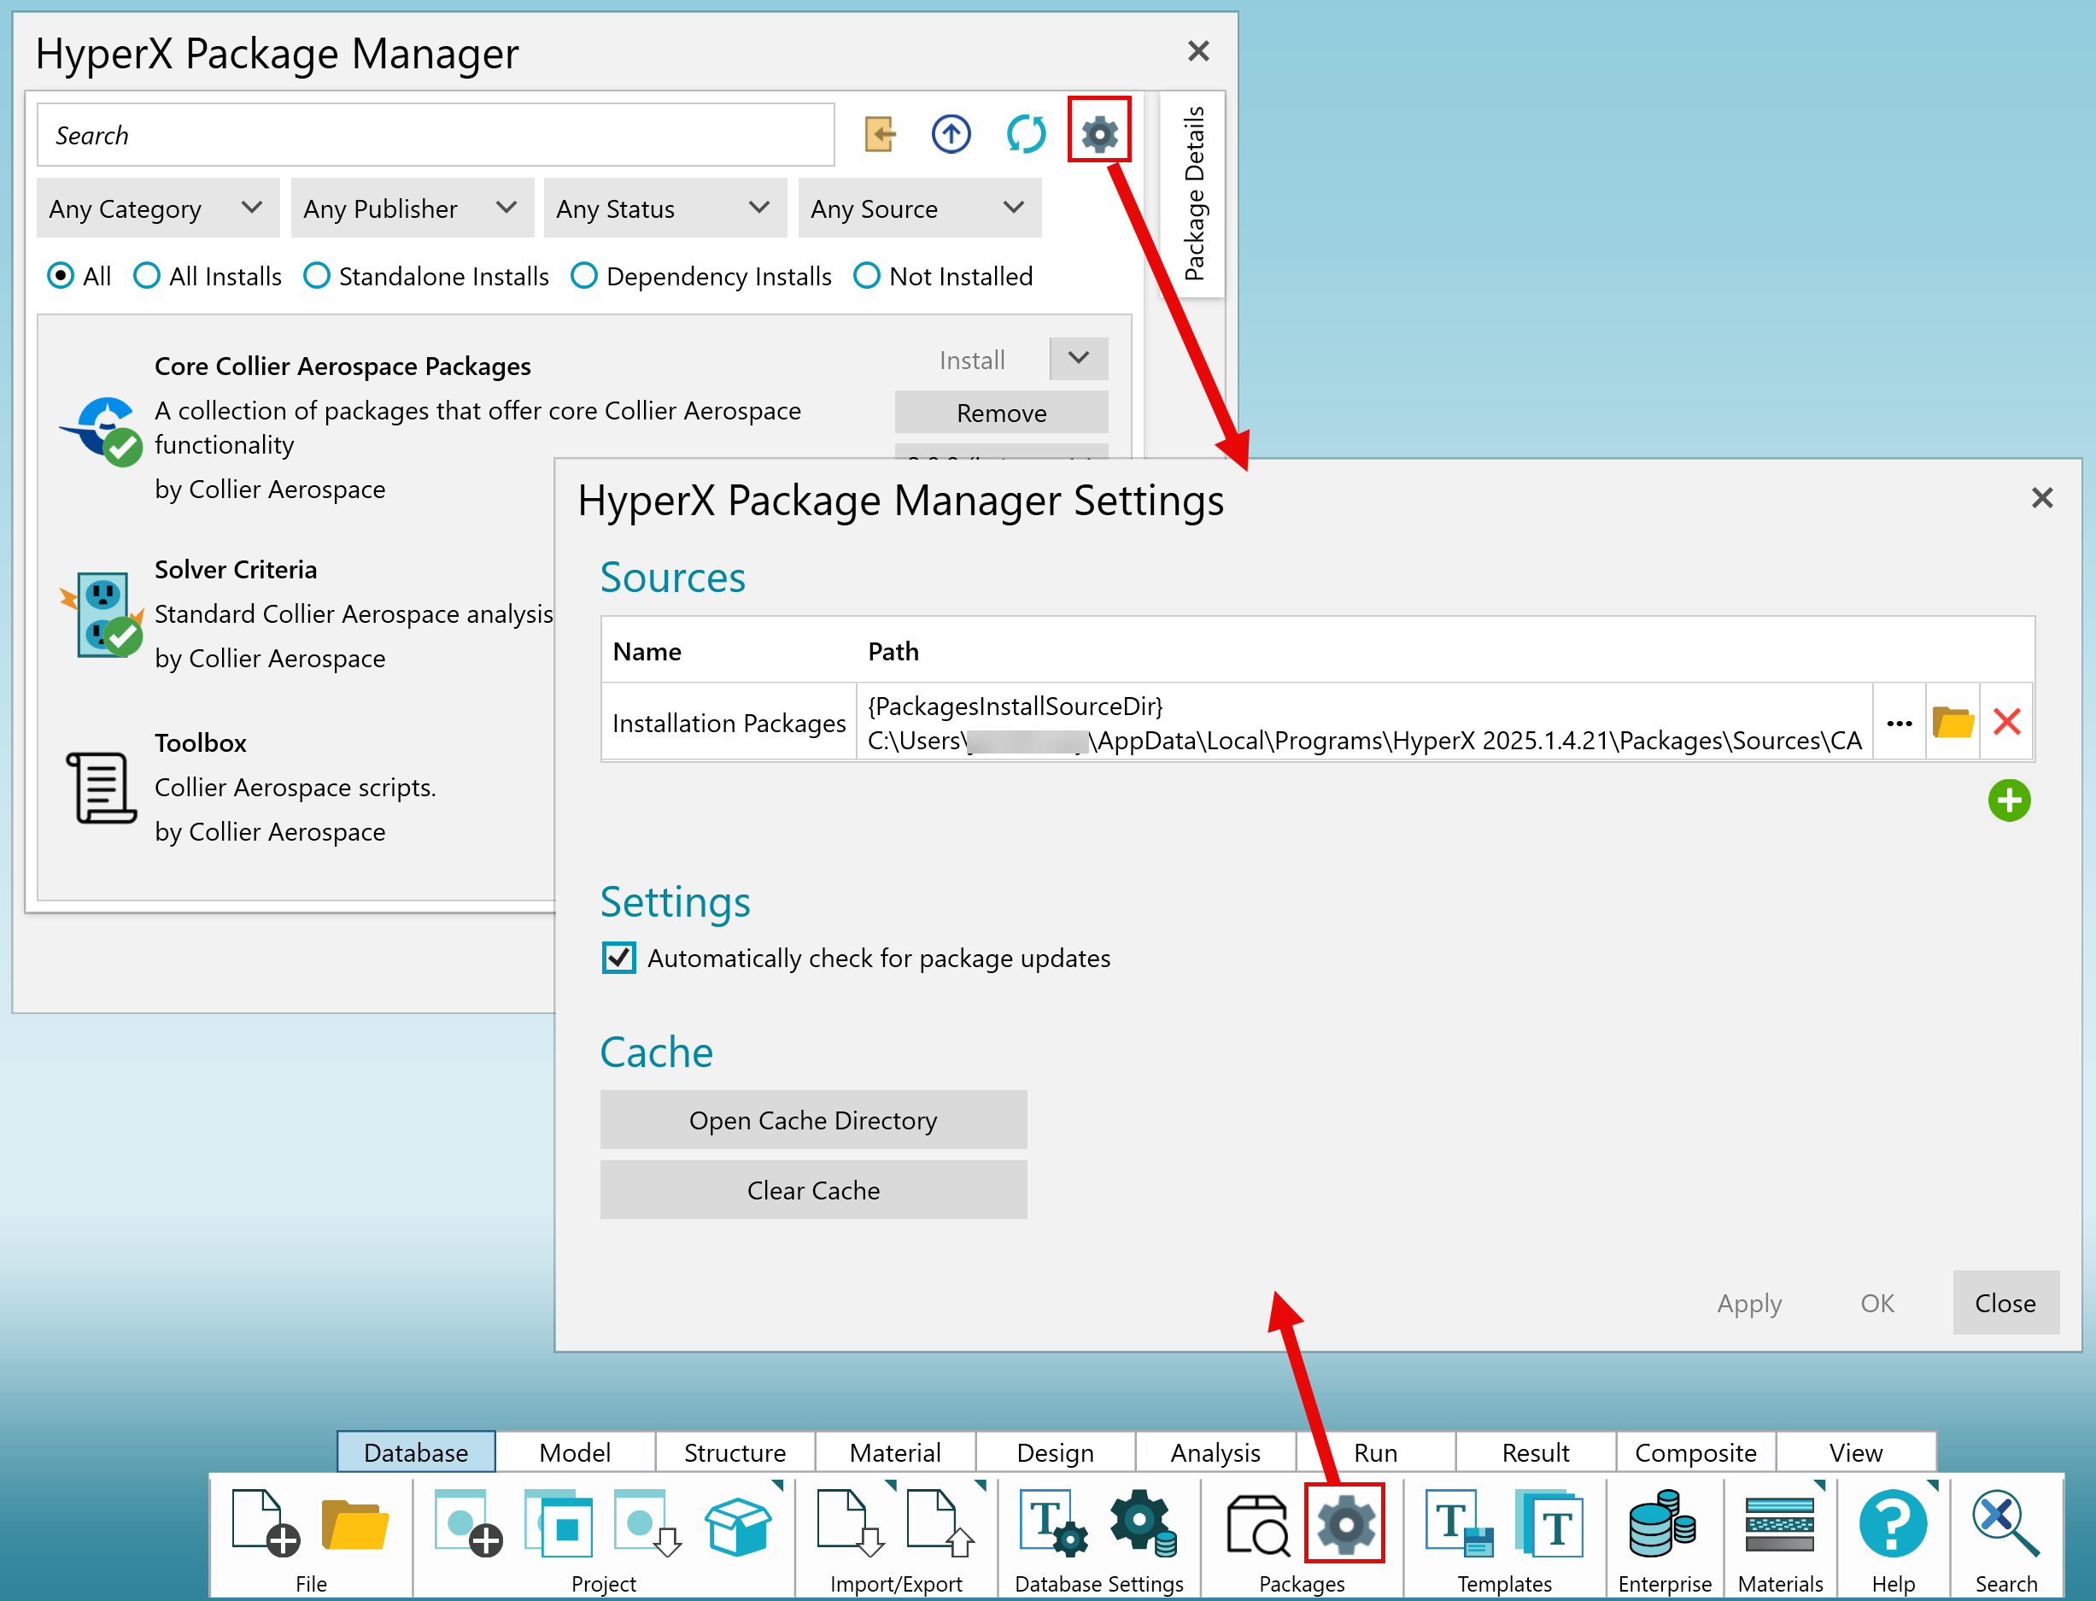
Task: Select the All radio button
Action: tap(60, 276)
